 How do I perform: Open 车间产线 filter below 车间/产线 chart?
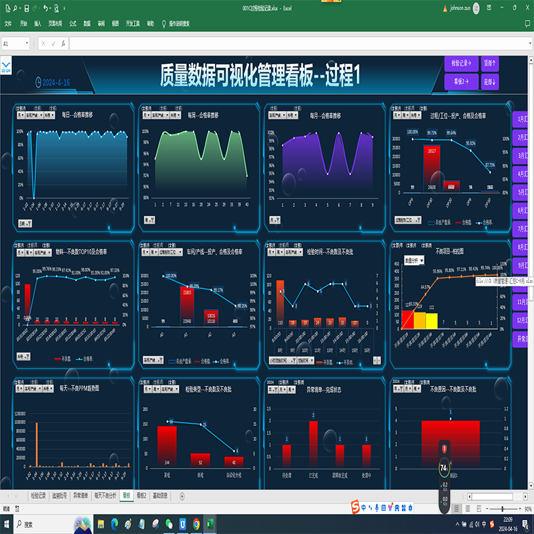pyautogui.click(x=153, y=360)
